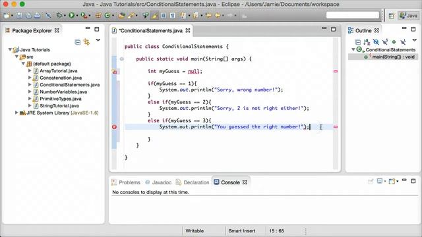The height and width of the screenshot is (237, 422).
Task: Collapse all in Package Explorer
Action: coord(78,42)
